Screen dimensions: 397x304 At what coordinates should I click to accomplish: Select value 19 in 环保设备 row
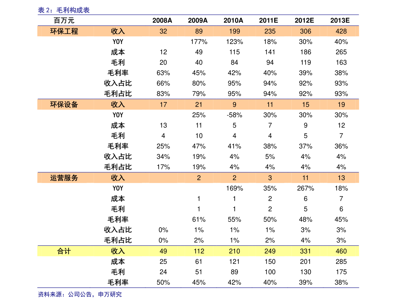coord(341,105)
